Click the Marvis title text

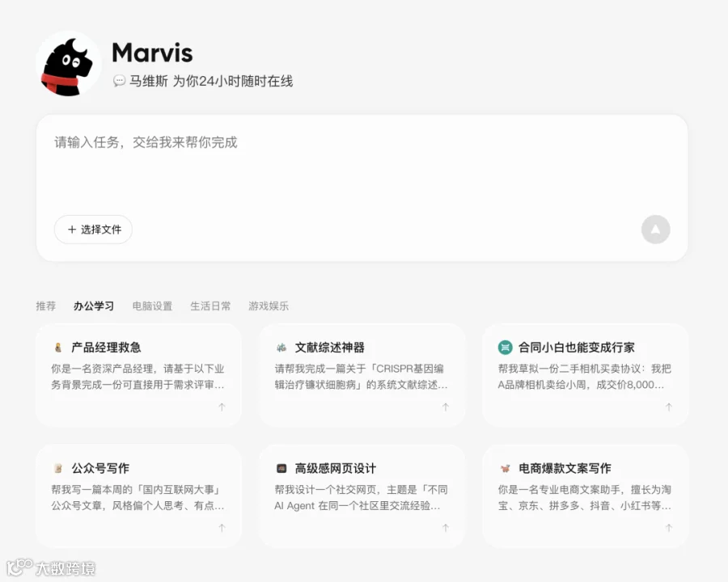pyautogui.click(x=152, y=53)
